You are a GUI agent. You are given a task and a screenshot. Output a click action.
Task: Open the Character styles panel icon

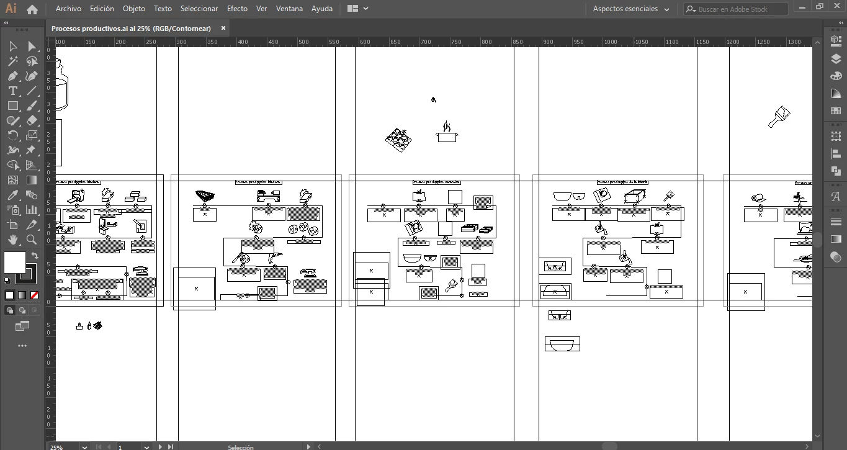pyautogui.click(x=836, y=196)
